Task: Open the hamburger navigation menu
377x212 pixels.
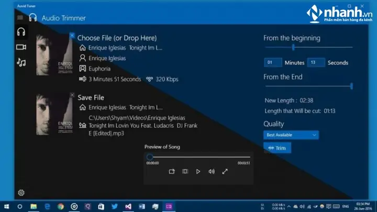Action: 20,18
